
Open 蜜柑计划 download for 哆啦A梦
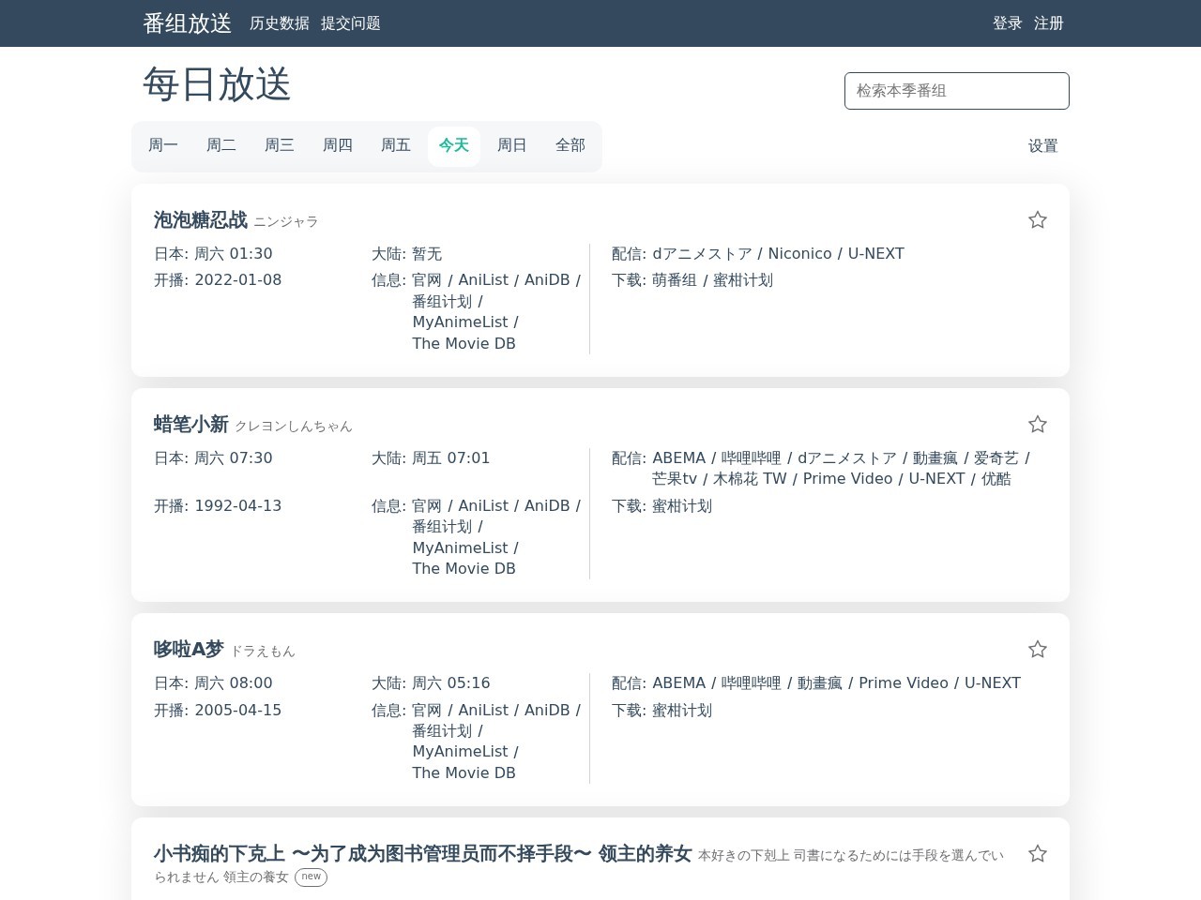[681, 710]
